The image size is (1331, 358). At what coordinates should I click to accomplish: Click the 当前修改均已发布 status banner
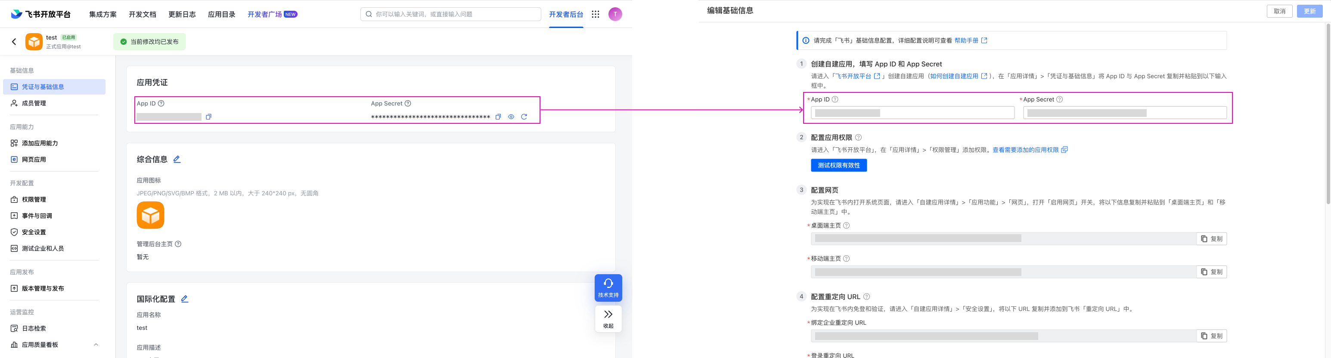coord(149,42)
